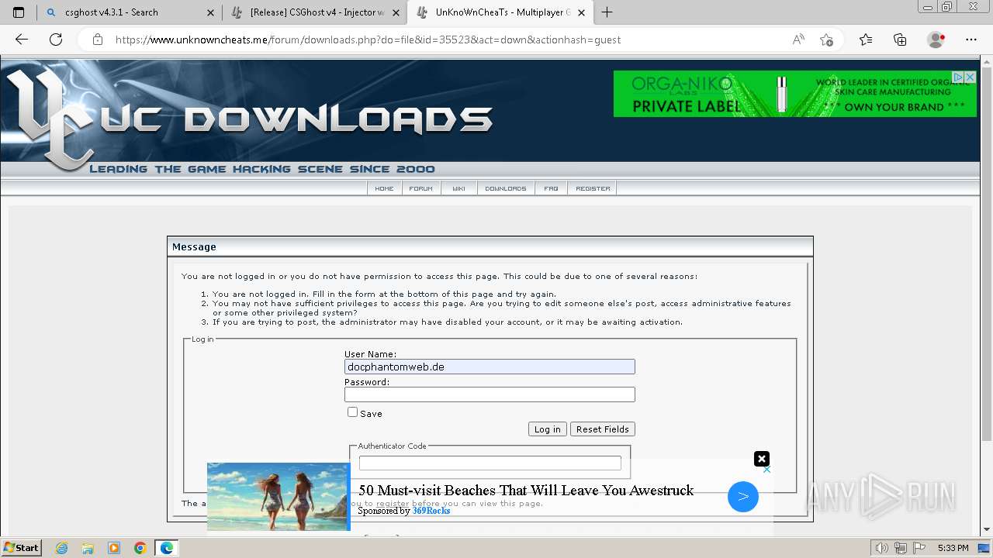Viewport: 993px width, 558px height.
Task: Switch to Release CSGhost v4 Injector tab
Action: pos(315,12)
